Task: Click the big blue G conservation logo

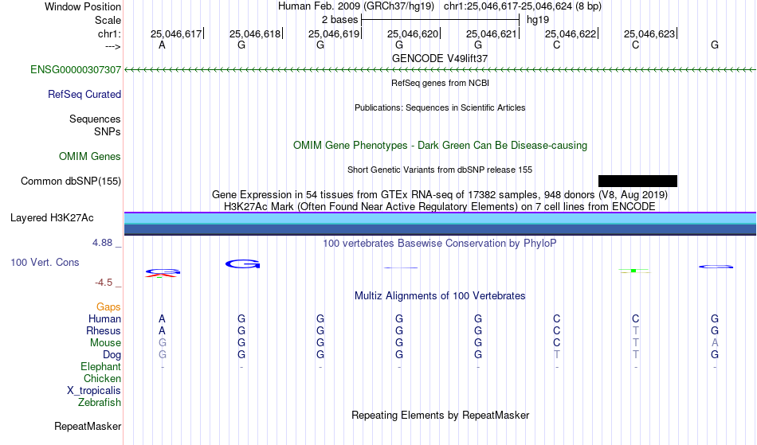Action: pos(243,263)
